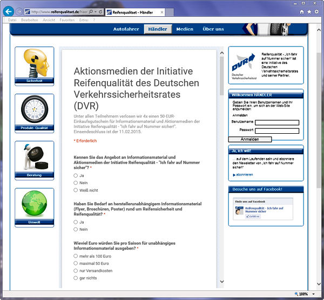The image size is (324, 300).
Task: Open the Datei menu
Action: (x=12, y=20)
